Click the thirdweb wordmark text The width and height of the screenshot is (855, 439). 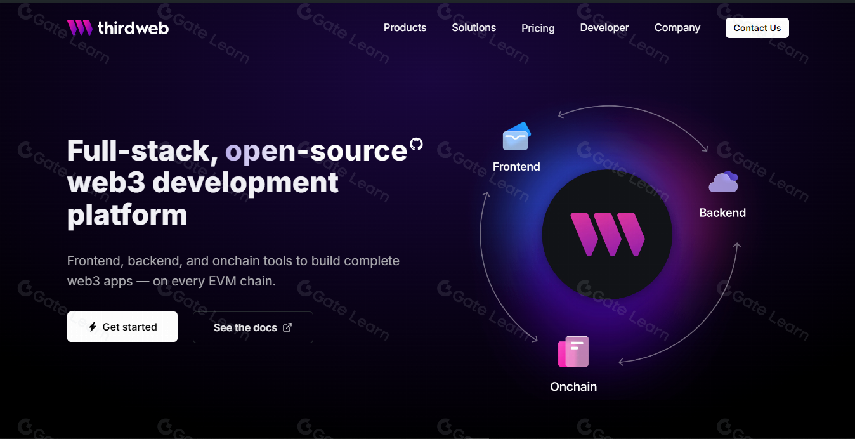pyautogui.click(x=133, y=28)
